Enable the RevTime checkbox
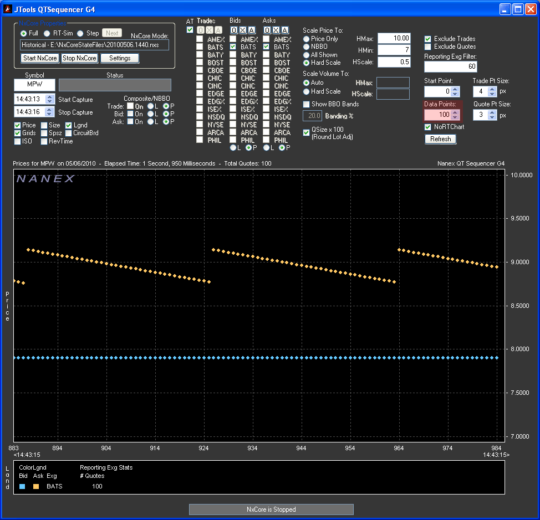 point(44,141)
